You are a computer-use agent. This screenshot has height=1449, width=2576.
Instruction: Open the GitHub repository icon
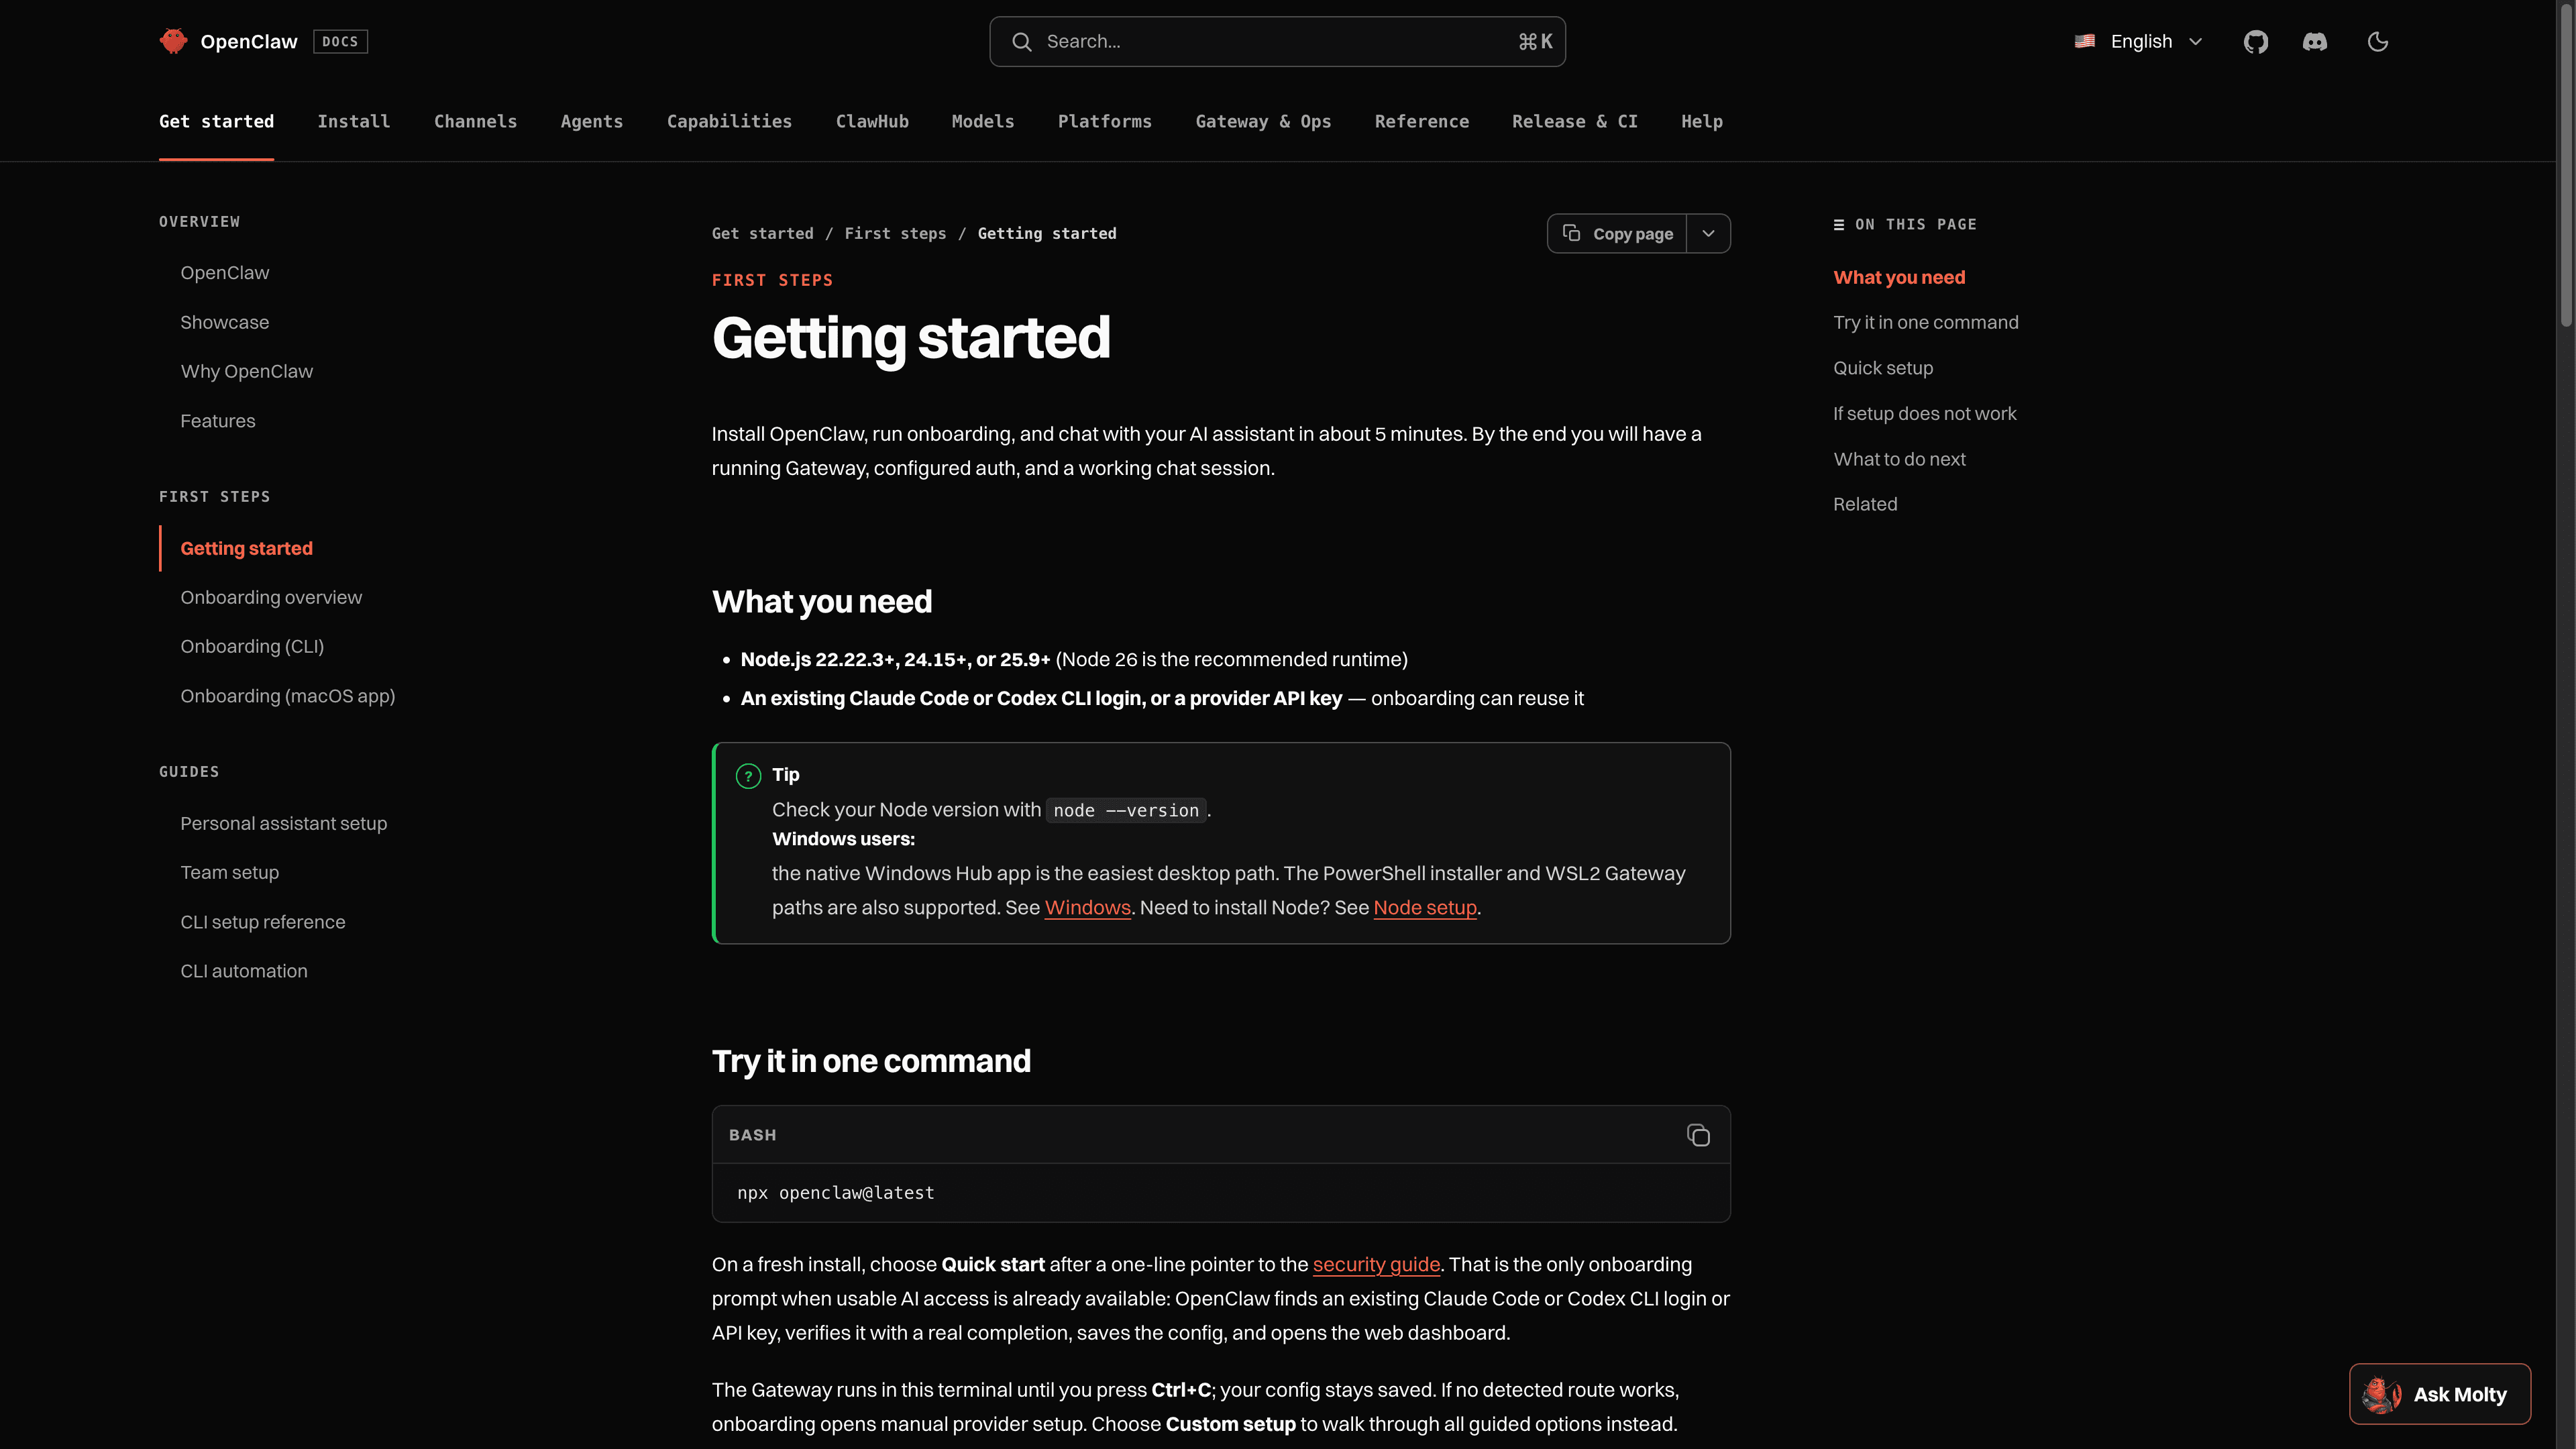2255,41
